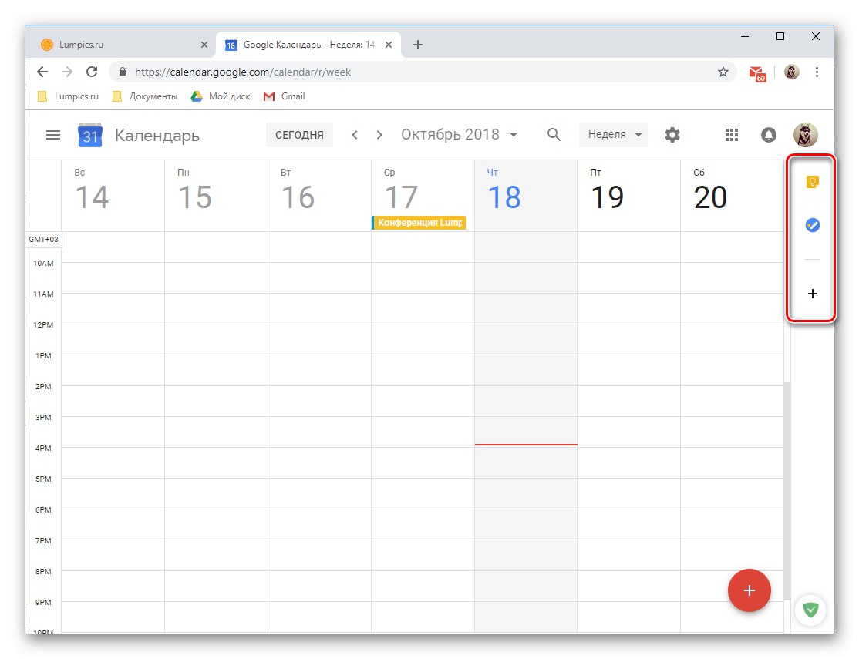The image size is (859, 659).
Task: Open the Конференция Lump event
Action: pos(419,222)
